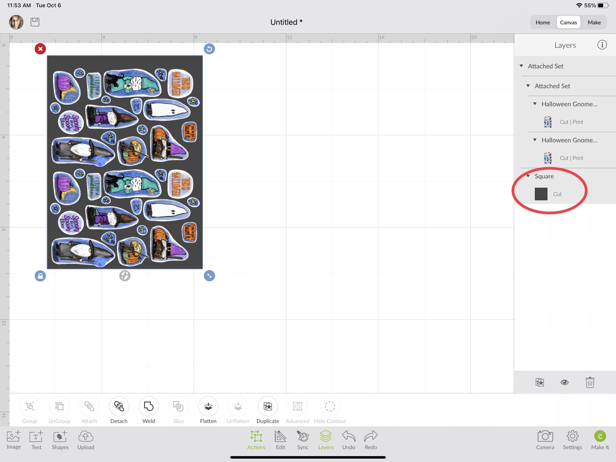
Task: Collapse the first Halloween Gnome layer
Action: tap(535, 104)
